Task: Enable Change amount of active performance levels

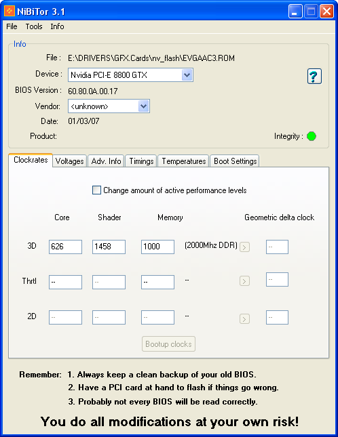Action: 96,190
